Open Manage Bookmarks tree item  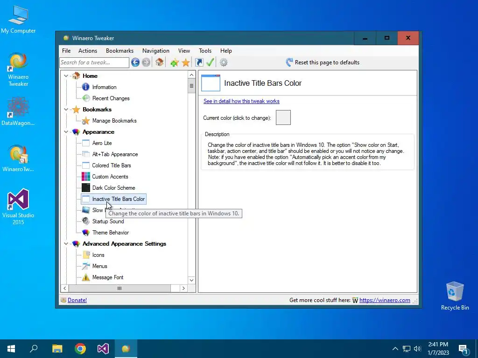(x=114, y=121)
